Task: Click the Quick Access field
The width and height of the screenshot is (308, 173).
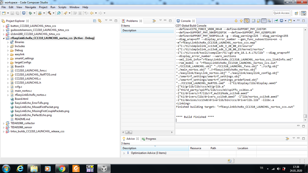Action: tap(281, 13)
